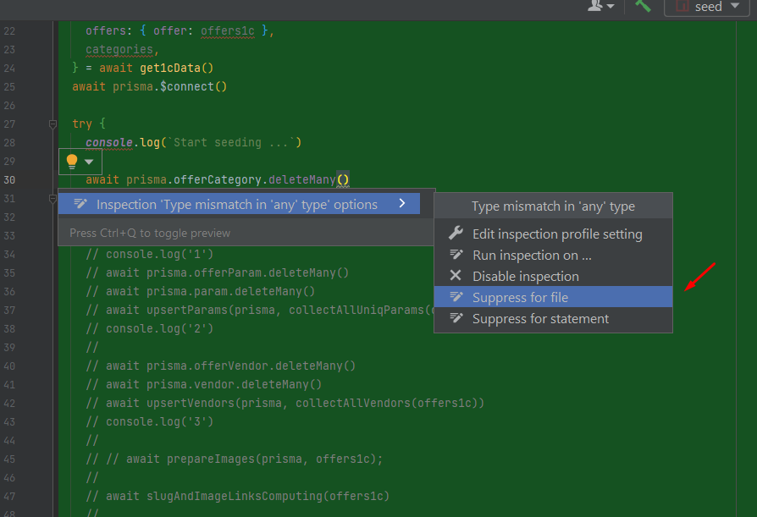Image resolution: width=757 pixels, height=517 pixels.
Task: Click the upsertVendors comment on line 42
Action: pos(285,403)
